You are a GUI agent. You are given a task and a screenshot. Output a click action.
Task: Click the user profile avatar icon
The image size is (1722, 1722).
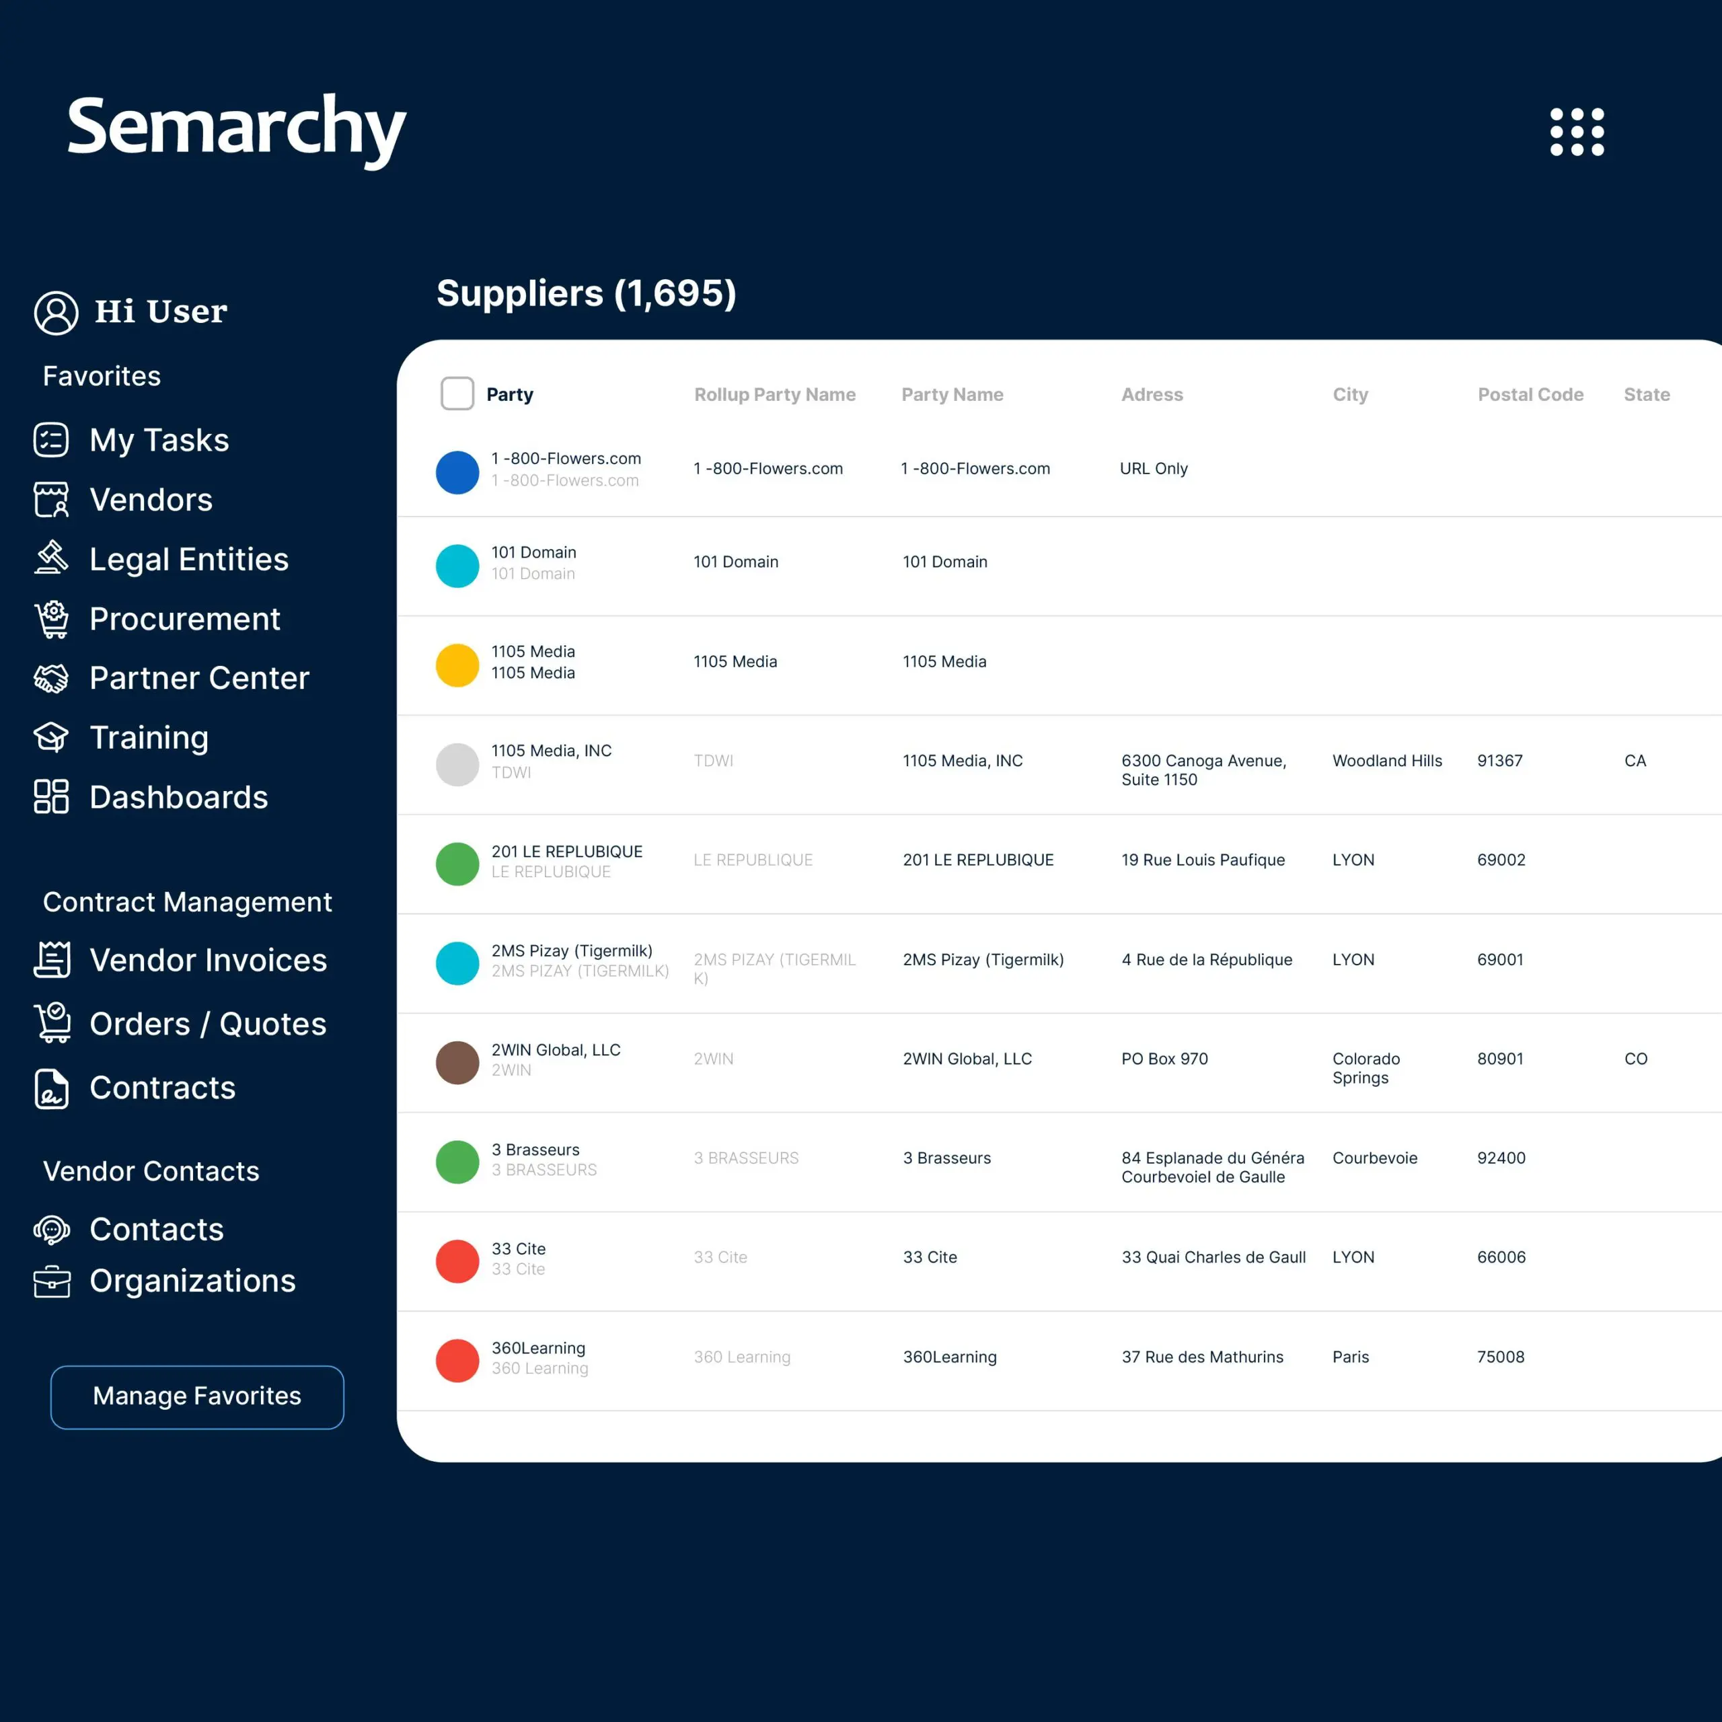click(x=56, y=313)
